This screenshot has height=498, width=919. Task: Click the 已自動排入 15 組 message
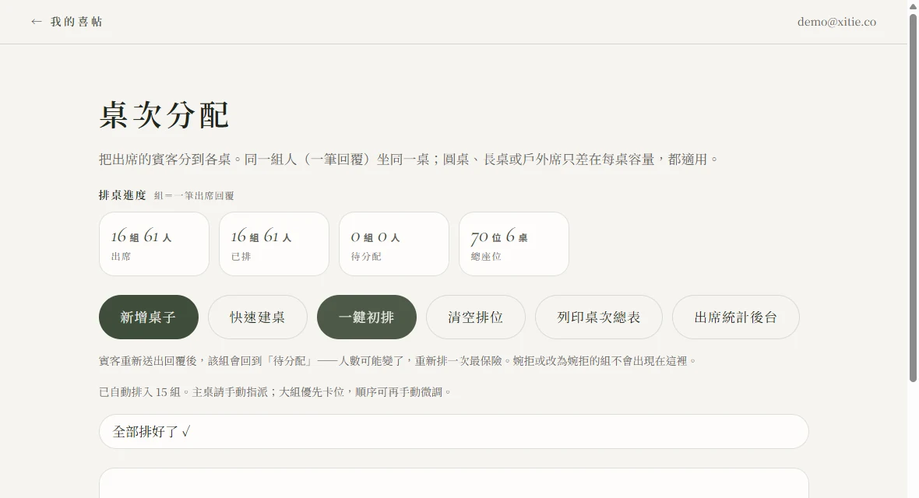coord(276,392)
